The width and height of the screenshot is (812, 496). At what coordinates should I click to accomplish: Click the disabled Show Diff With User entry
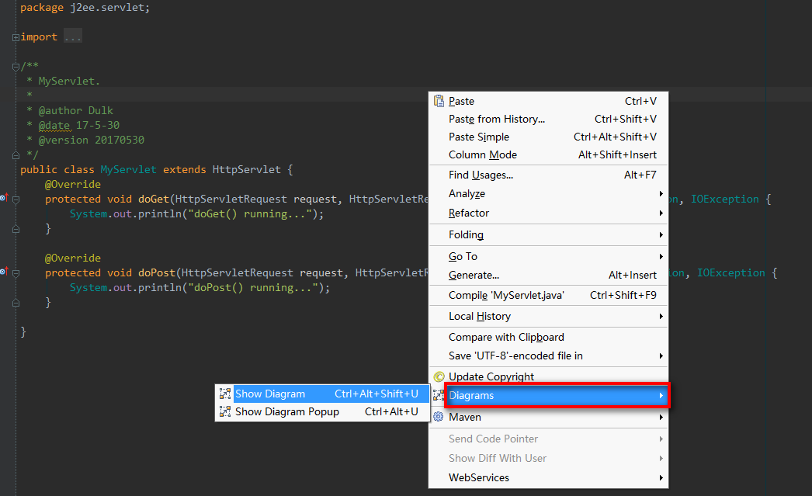pyautogui.click(x=548, y=458)
